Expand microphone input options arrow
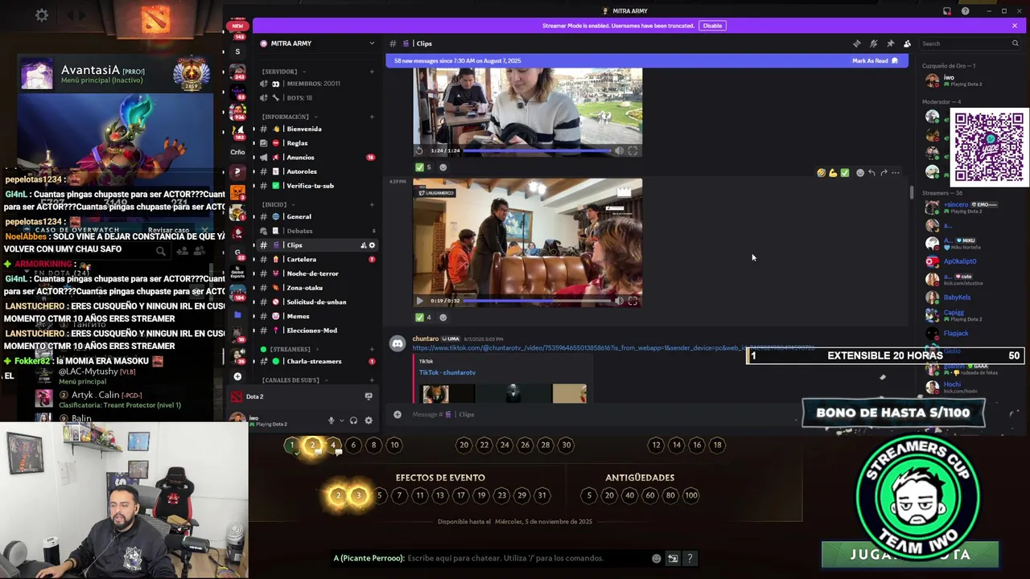The height and width of the screenshot is (579, 1030). 341,421
